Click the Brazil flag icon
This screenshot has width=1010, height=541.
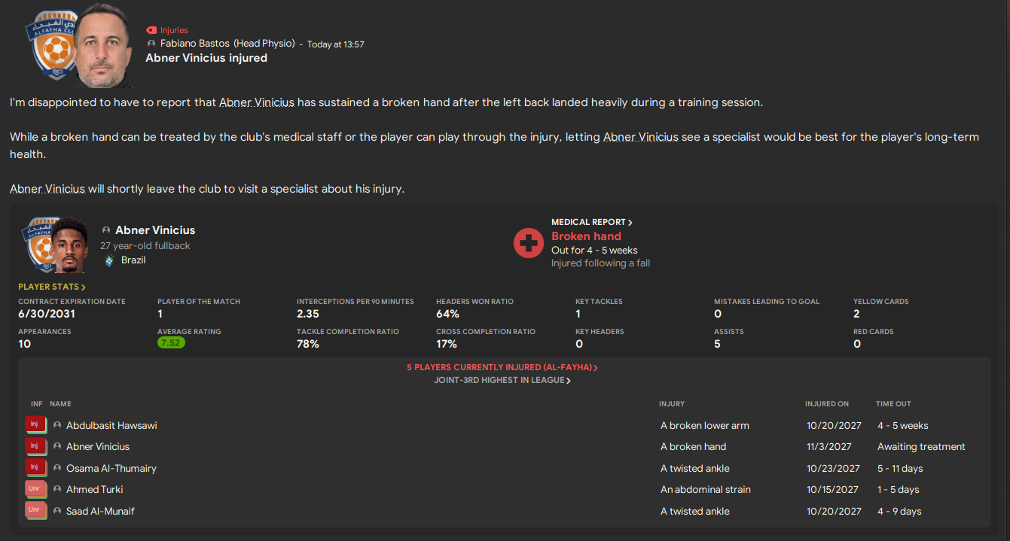coord(108,260)
